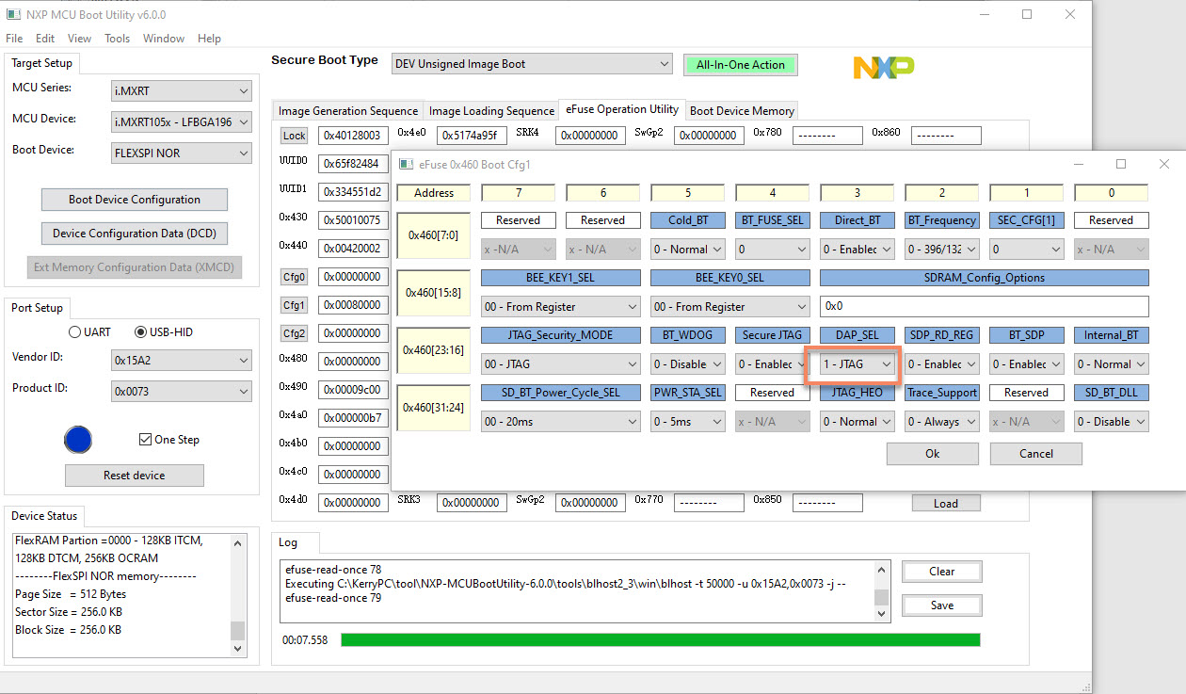Switch to the Boot Device Memory tab
This screenshot has width=1186, height=694.
pos(742,110)
